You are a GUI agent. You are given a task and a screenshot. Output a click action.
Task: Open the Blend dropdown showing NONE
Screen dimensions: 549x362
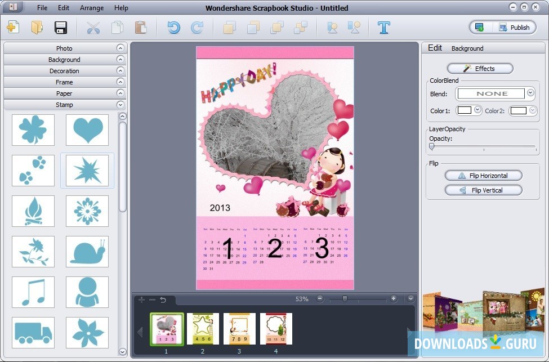pos(529,93)
